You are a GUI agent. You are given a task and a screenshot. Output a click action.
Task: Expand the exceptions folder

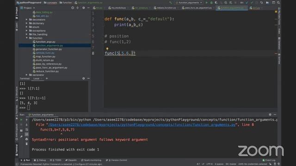click(27, 31)
